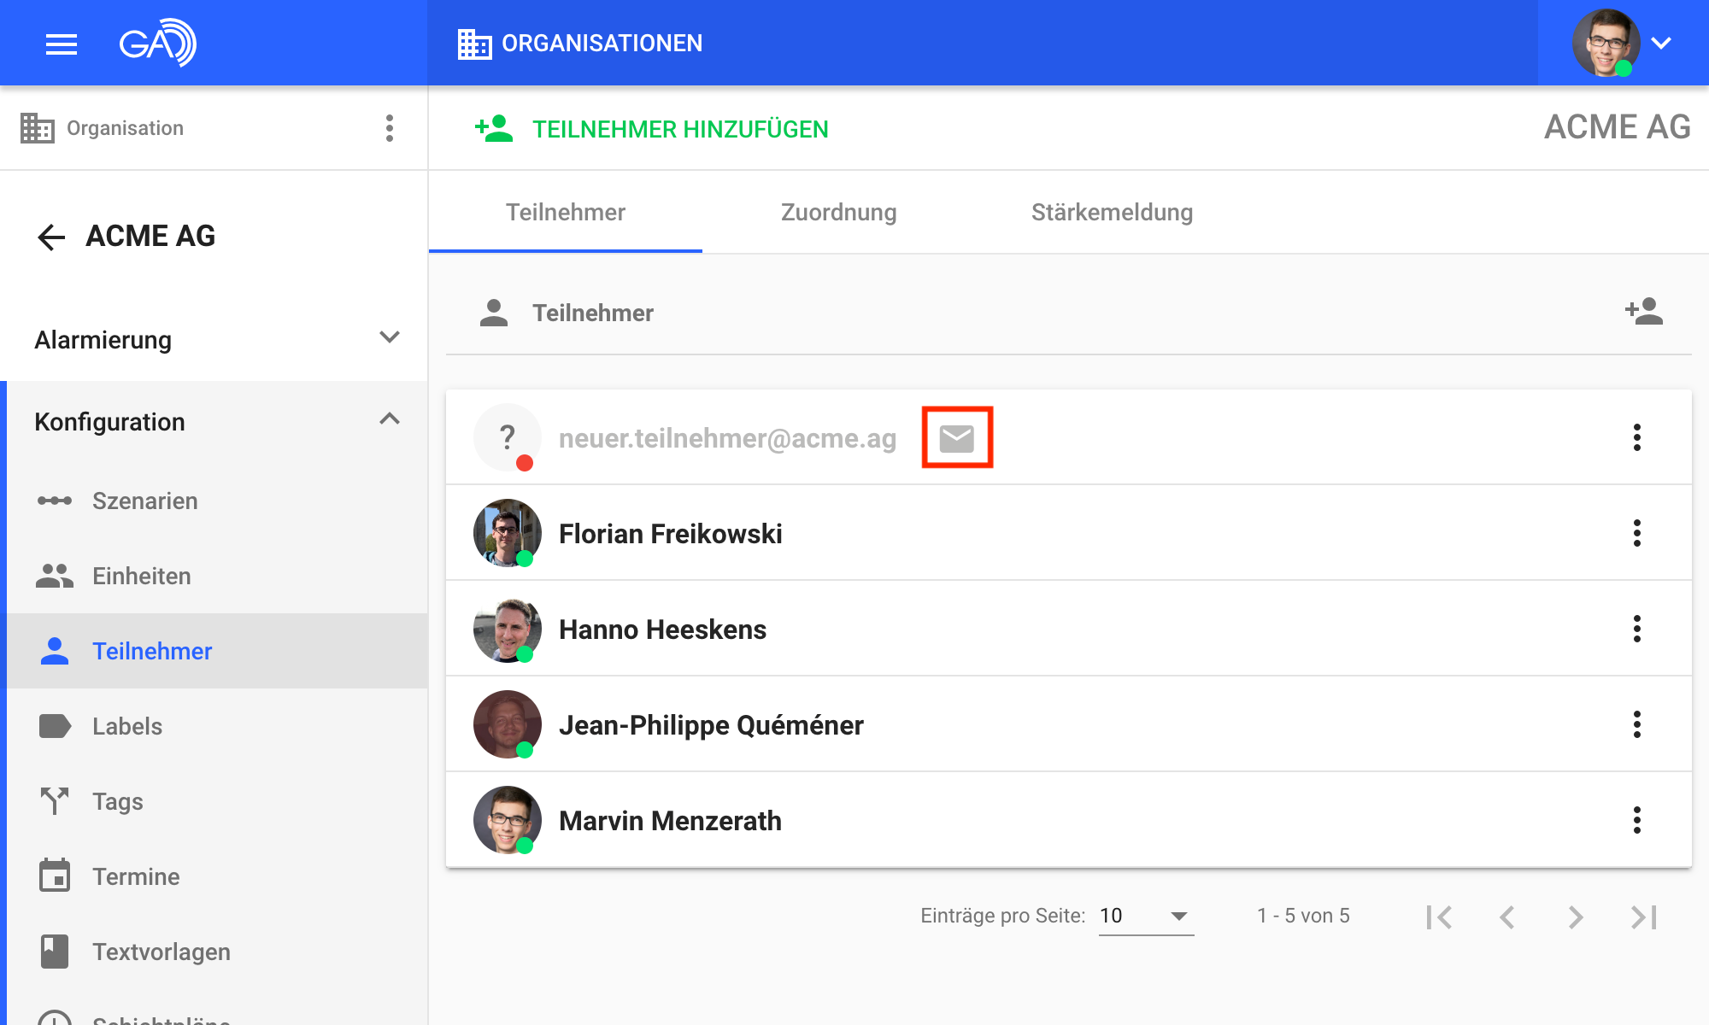This screenshot has width=1709, height=1025.
Task: Switch to the Stärkemeldung tab
Action: coord(1111,212)
